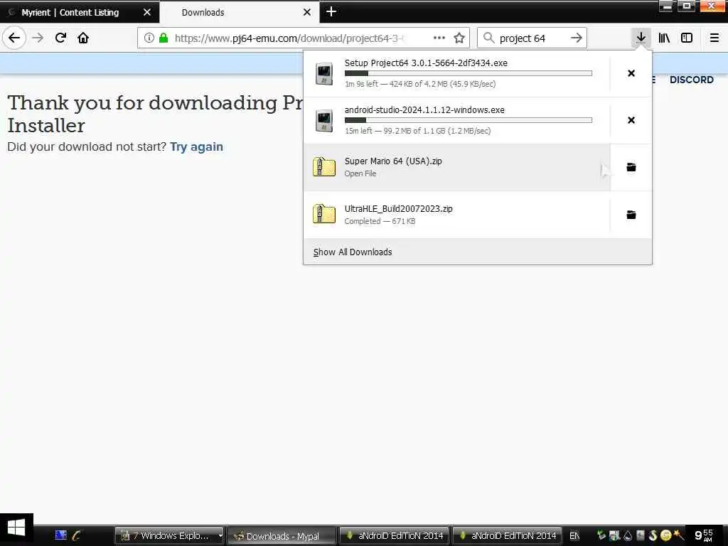Image resolution: width=728 pixels, height=546 pixels.
Task: Open the Windows Start menu
Action: pyautogui.click(x=16, y=529)
